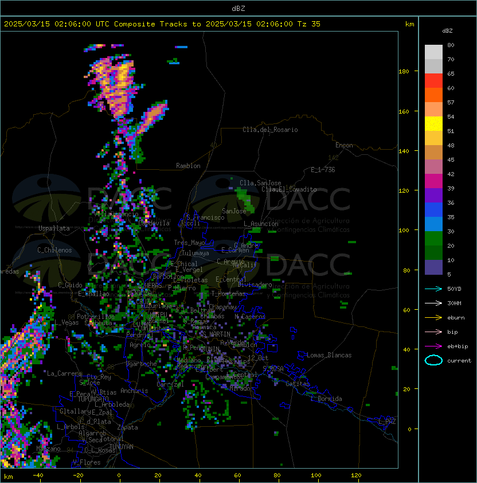The height and width of the screenshot is (483, 477).
Task: Select the light gray 70 dBZ swatch
Action: point(433,52)
